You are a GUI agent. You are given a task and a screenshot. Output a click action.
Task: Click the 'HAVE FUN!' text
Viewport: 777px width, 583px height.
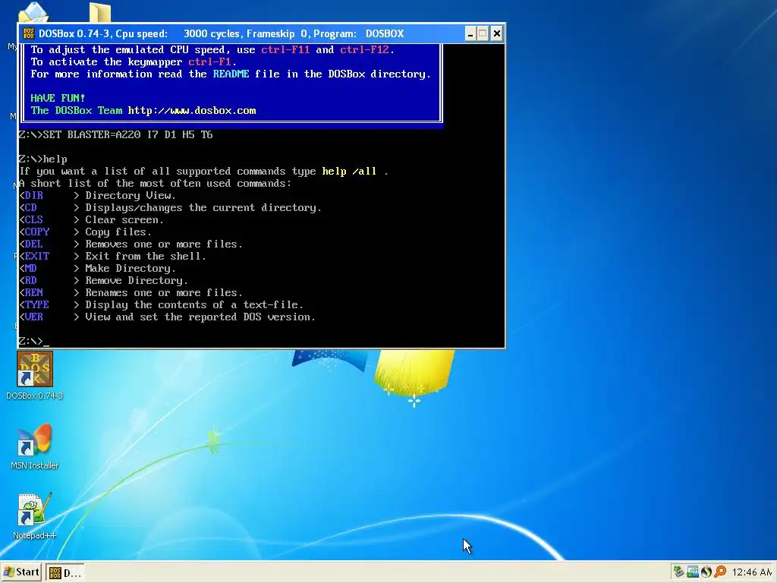[x=58, y=98]
